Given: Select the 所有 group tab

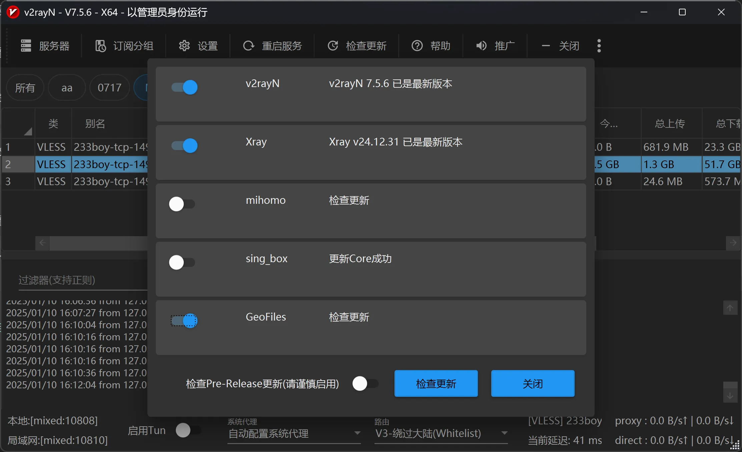Looking at the screenshot, I should tap(25, 88).
